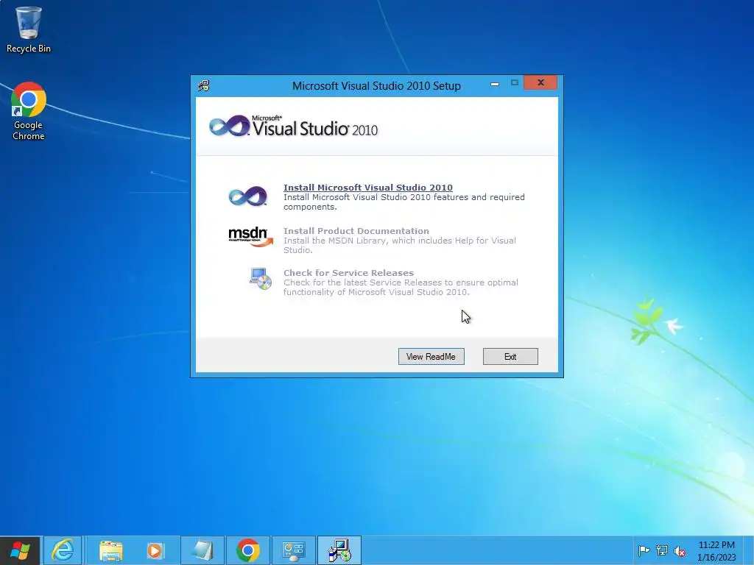754x565 pixels.
Task: Click the Visual Studio 2010 header logo
Action: click(x=293, y=127)
